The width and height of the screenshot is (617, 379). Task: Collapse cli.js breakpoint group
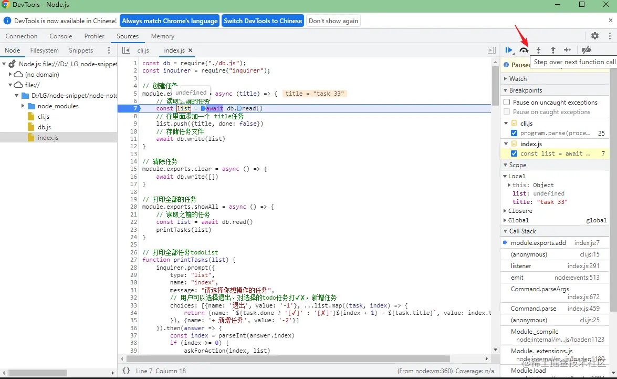(506, 124)
